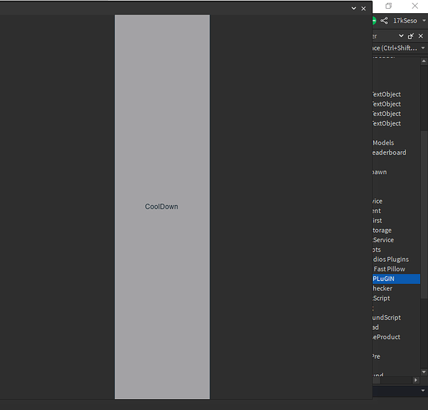Open the Explorer panel chevron dropdown
The image size is (428, 410).
(401, 36)
